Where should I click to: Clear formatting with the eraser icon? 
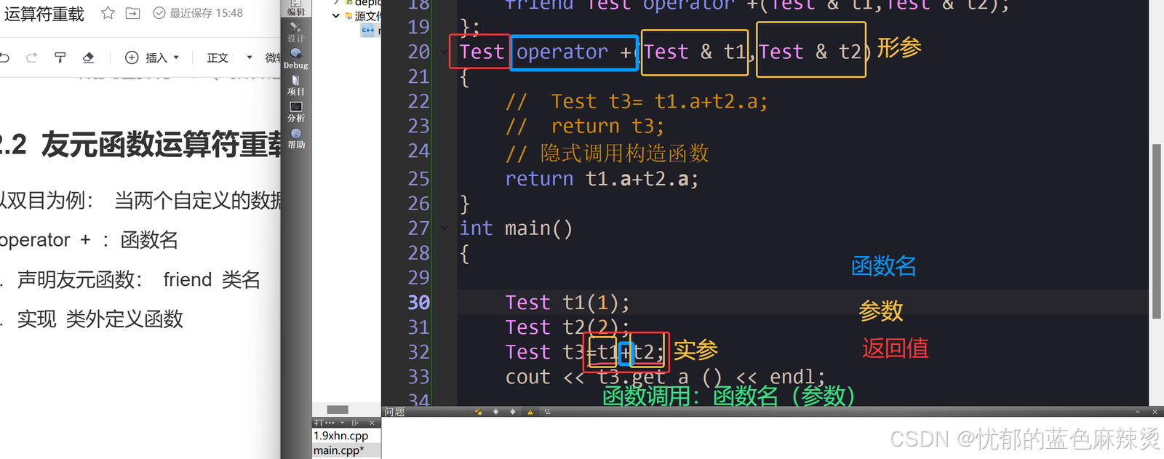(88, 57)
